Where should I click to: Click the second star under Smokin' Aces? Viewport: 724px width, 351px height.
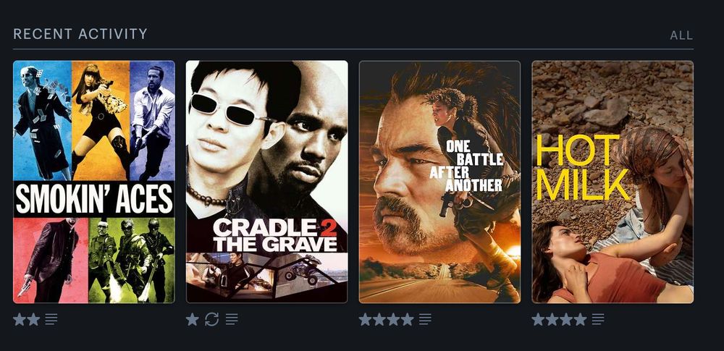tap(33, 319)
